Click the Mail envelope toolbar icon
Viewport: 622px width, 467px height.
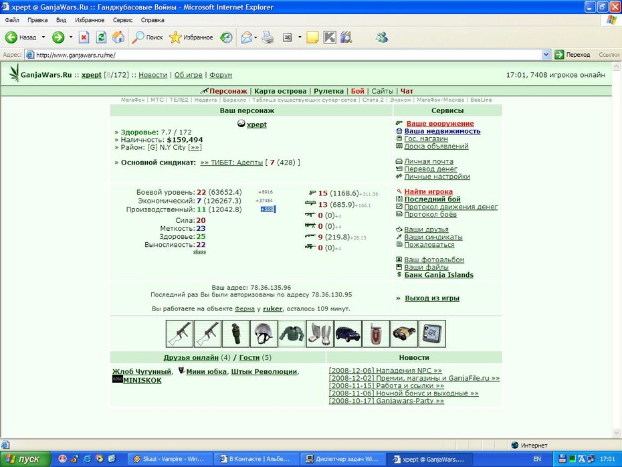tap(246, 37)
